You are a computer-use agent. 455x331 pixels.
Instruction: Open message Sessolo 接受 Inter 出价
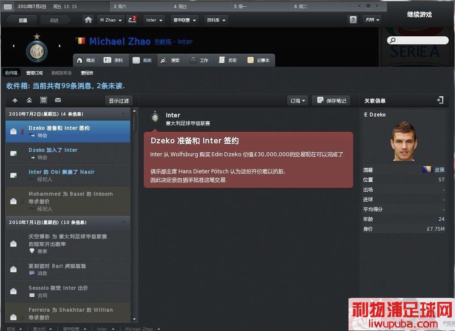pyautogui.click(x=68, y=291)
